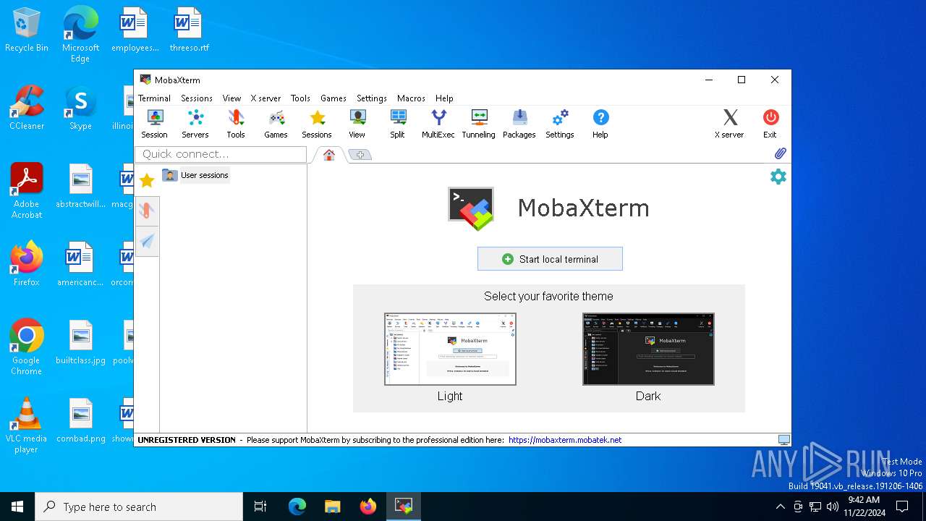Select the yellow star sidebar tab
Viewport: 926px width, 521px height.
coord(147,180)
